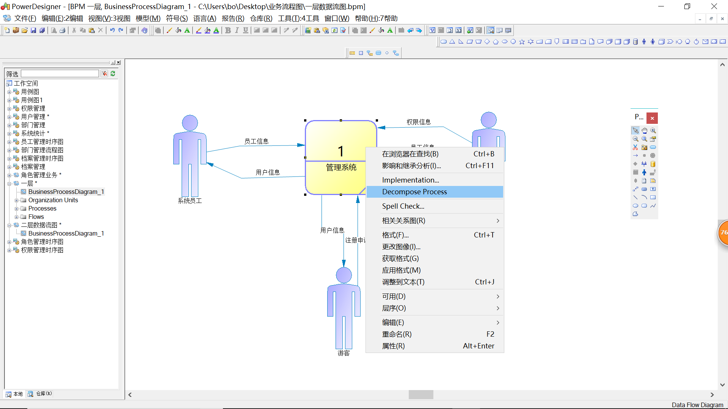The width and height of the screenshot is (728, 409).
Task: Select Decompose Process from the context menu
Action: [414, 192]
